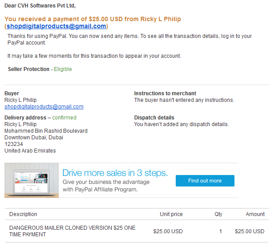Open the shopdigitalproducts@gmail.com link in the orange headline

pyautogui.click(x=56, y=26)
